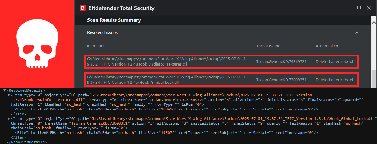Click the Item path column header

96,46
